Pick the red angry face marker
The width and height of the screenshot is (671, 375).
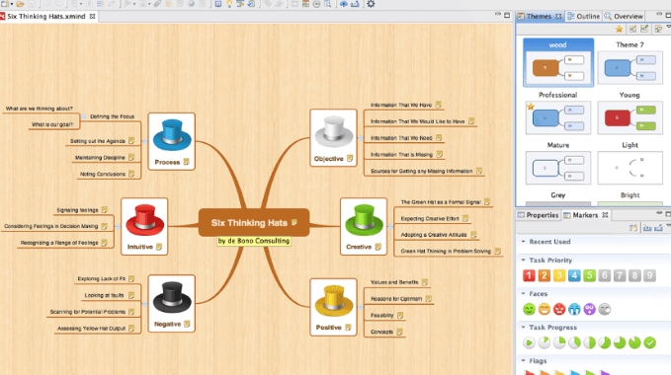click(x=559, y=309)
